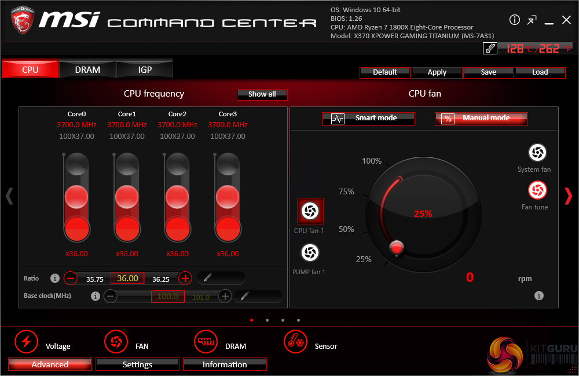Viewport: 579px width, 376px height.
Task: Click the Ratio info icon
Action: coord(54,278)
